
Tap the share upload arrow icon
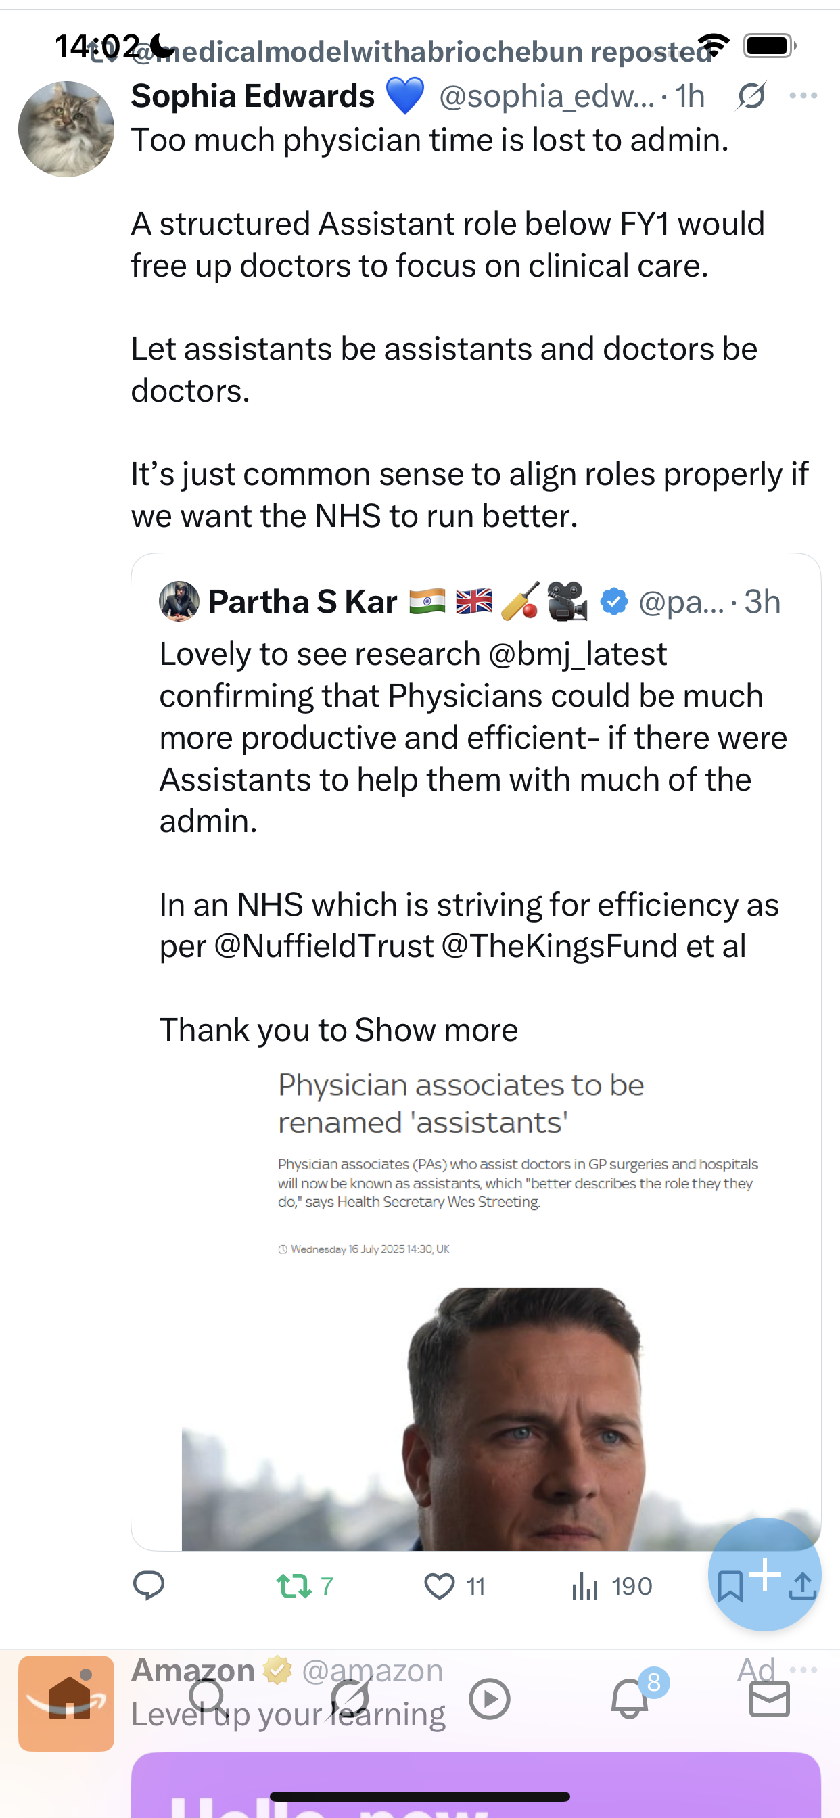803,1586
